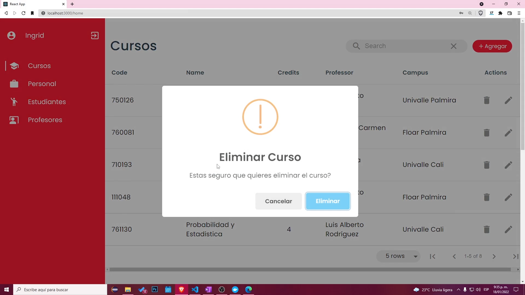Delete course 750126 with trash icon
525x295 pixels.
[487, 100]
